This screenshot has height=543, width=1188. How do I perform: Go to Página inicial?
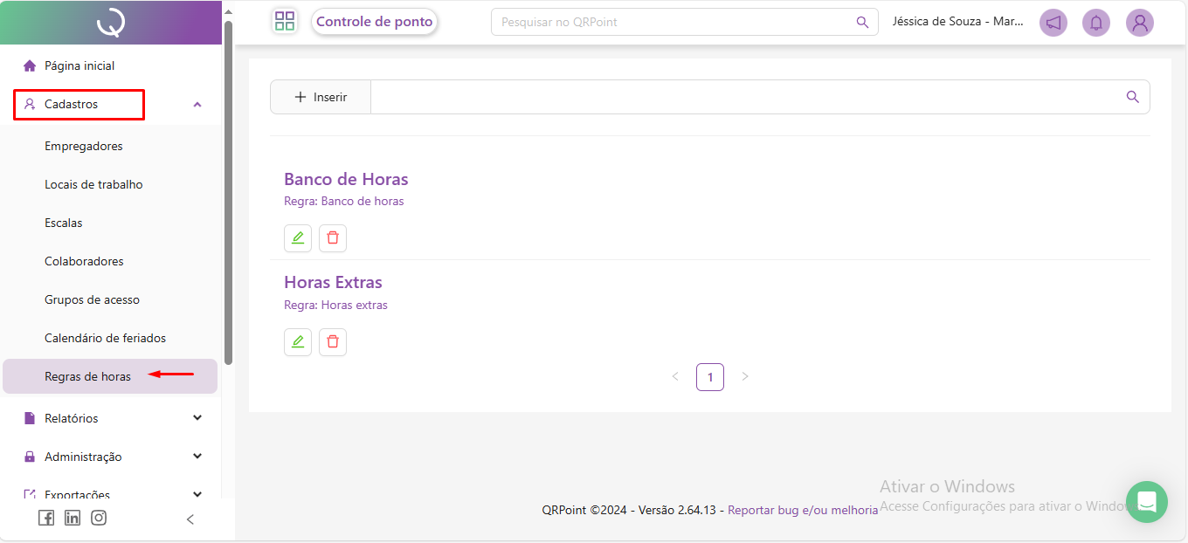[x=79, y=65]
